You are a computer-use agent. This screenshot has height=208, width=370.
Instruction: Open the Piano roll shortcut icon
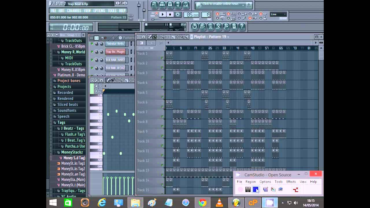point(170,5)
